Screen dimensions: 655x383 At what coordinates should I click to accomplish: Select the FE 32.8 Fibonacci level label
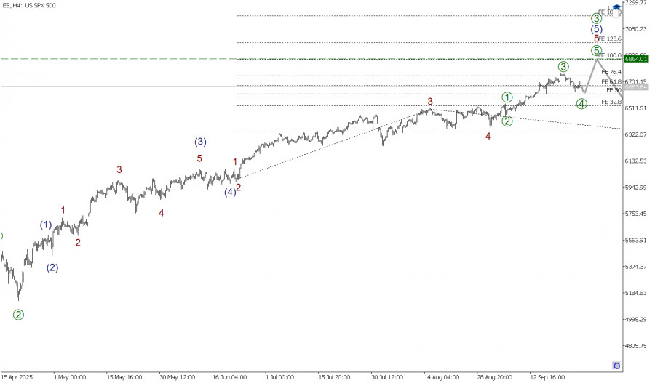pos(610,102)
